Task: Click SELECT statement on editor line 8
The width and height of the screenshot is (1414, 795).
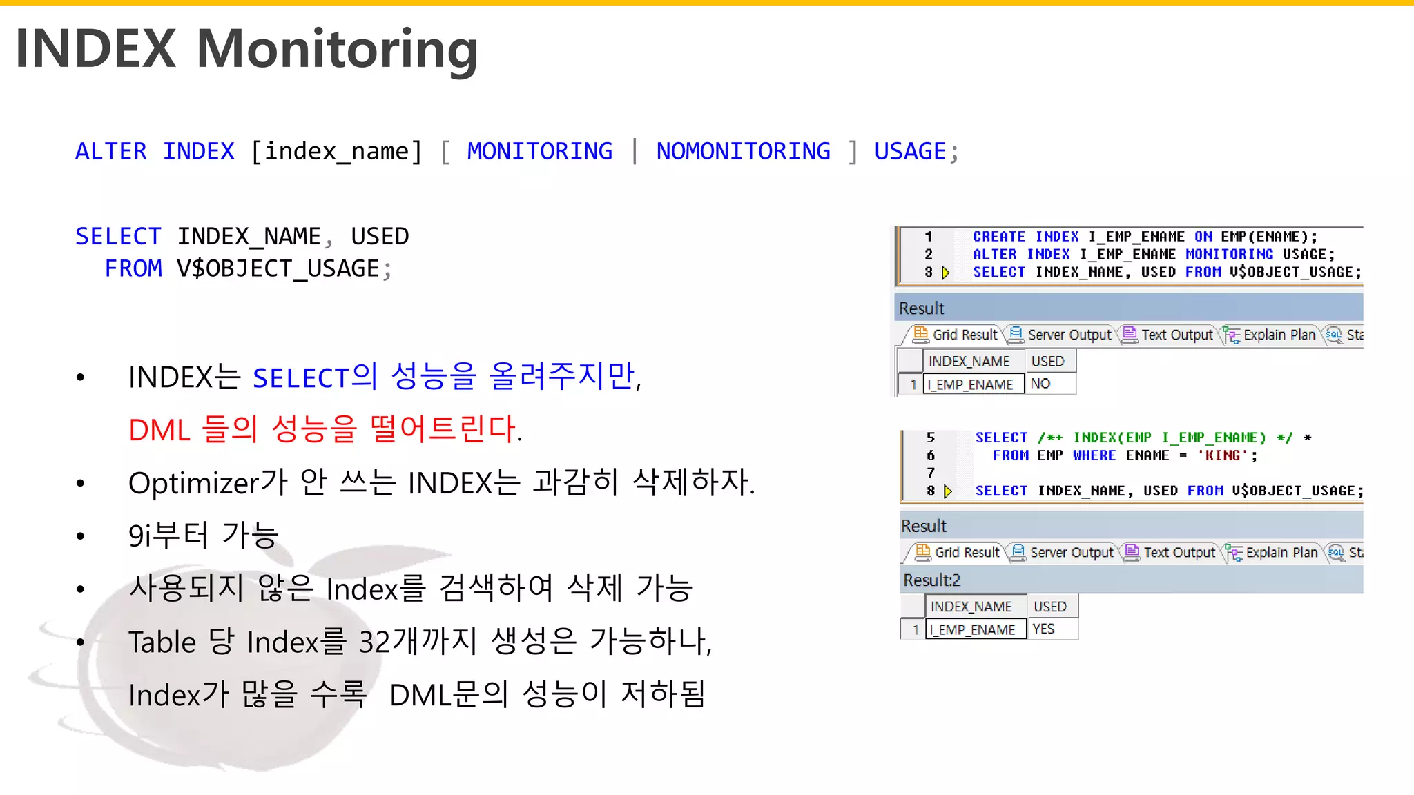Action: tap(1169, 491)
